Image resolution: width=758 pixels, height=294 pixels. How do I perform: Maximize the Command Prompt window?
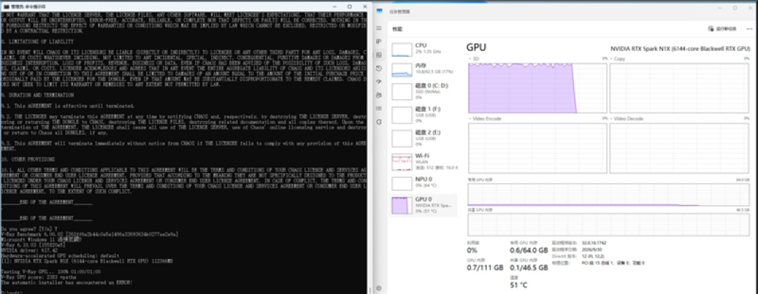pos(350,7)
